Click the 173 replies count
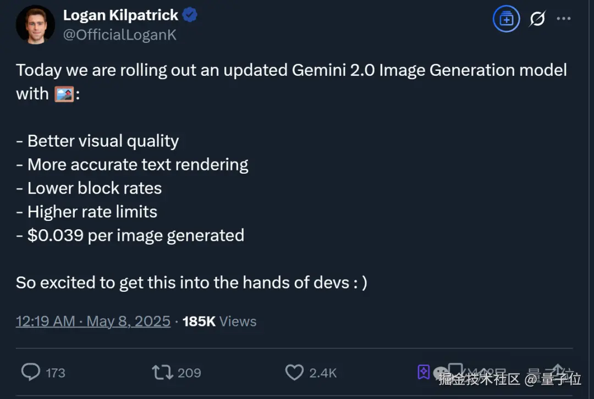 click(x=56, y=373)
